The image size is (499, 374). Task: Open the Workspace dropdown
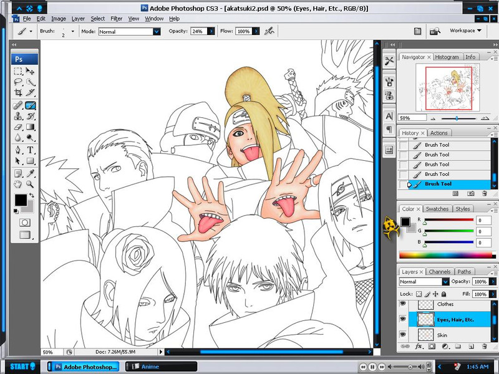coord(465,31)
